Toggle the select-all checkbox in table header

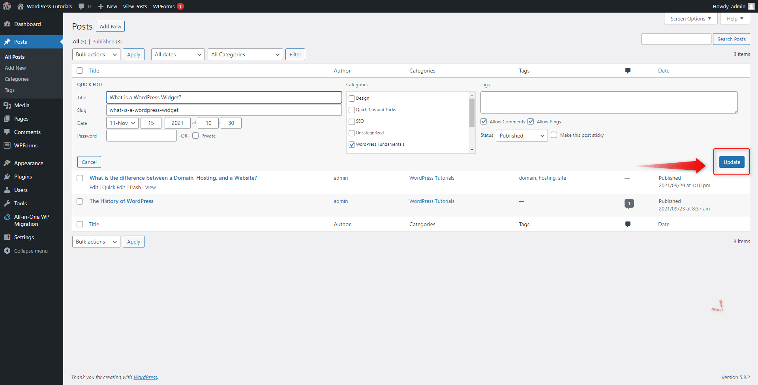(x=80, y=71)
